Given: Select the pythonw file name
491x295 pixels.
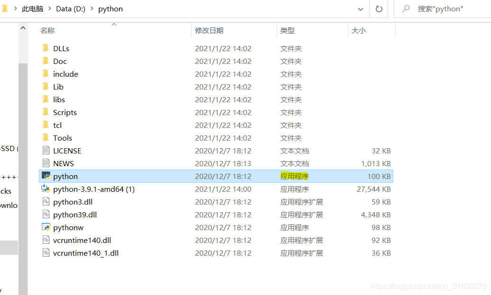Looking at the screenshot, I should pos(68,228).
